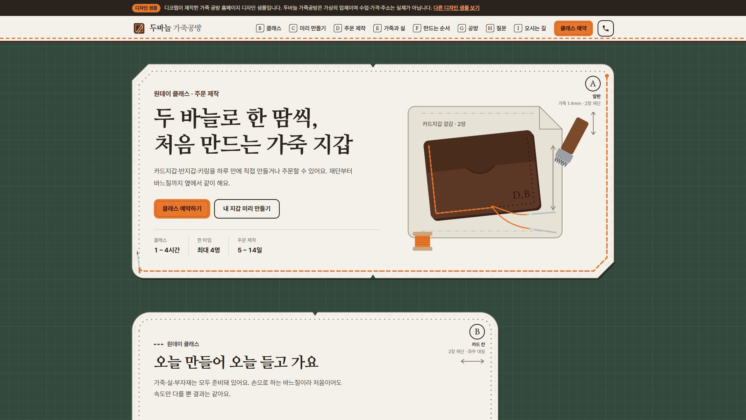
Task: Open the 클래스 nav menu item
Action: [x=269, y=28]
